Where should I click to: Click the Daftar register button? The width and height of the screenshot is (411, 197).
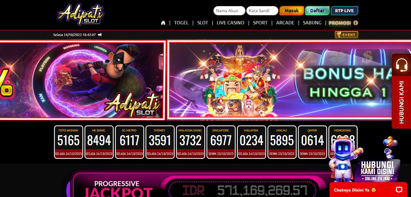point(317,11)
